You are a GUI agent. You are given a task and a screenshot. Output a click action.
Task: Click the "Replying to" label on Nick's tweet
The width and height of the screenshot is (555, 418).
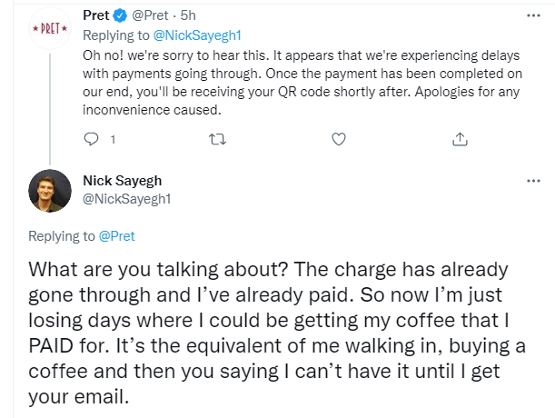[61, 236]
